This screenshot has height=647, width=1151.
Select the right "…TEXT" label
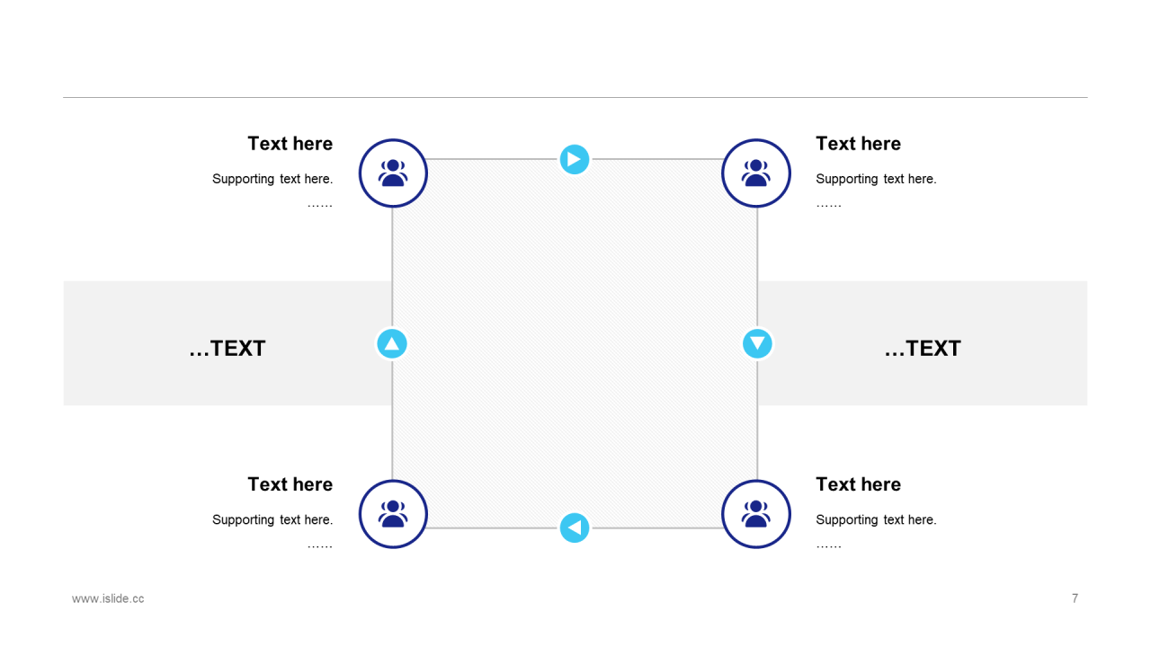pyautogui.click(x=923, y=349)
